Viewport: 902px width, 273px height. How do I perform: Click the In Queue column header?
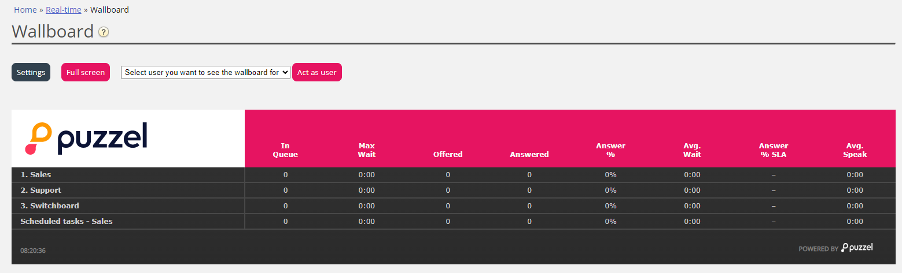coord(285,150)
